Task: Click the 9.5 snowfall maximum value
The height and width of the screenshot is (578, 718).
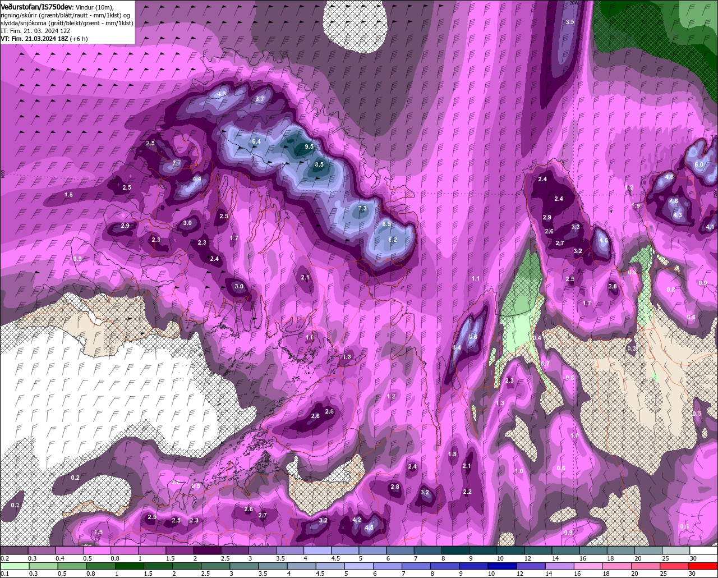Action: (309, 146)
